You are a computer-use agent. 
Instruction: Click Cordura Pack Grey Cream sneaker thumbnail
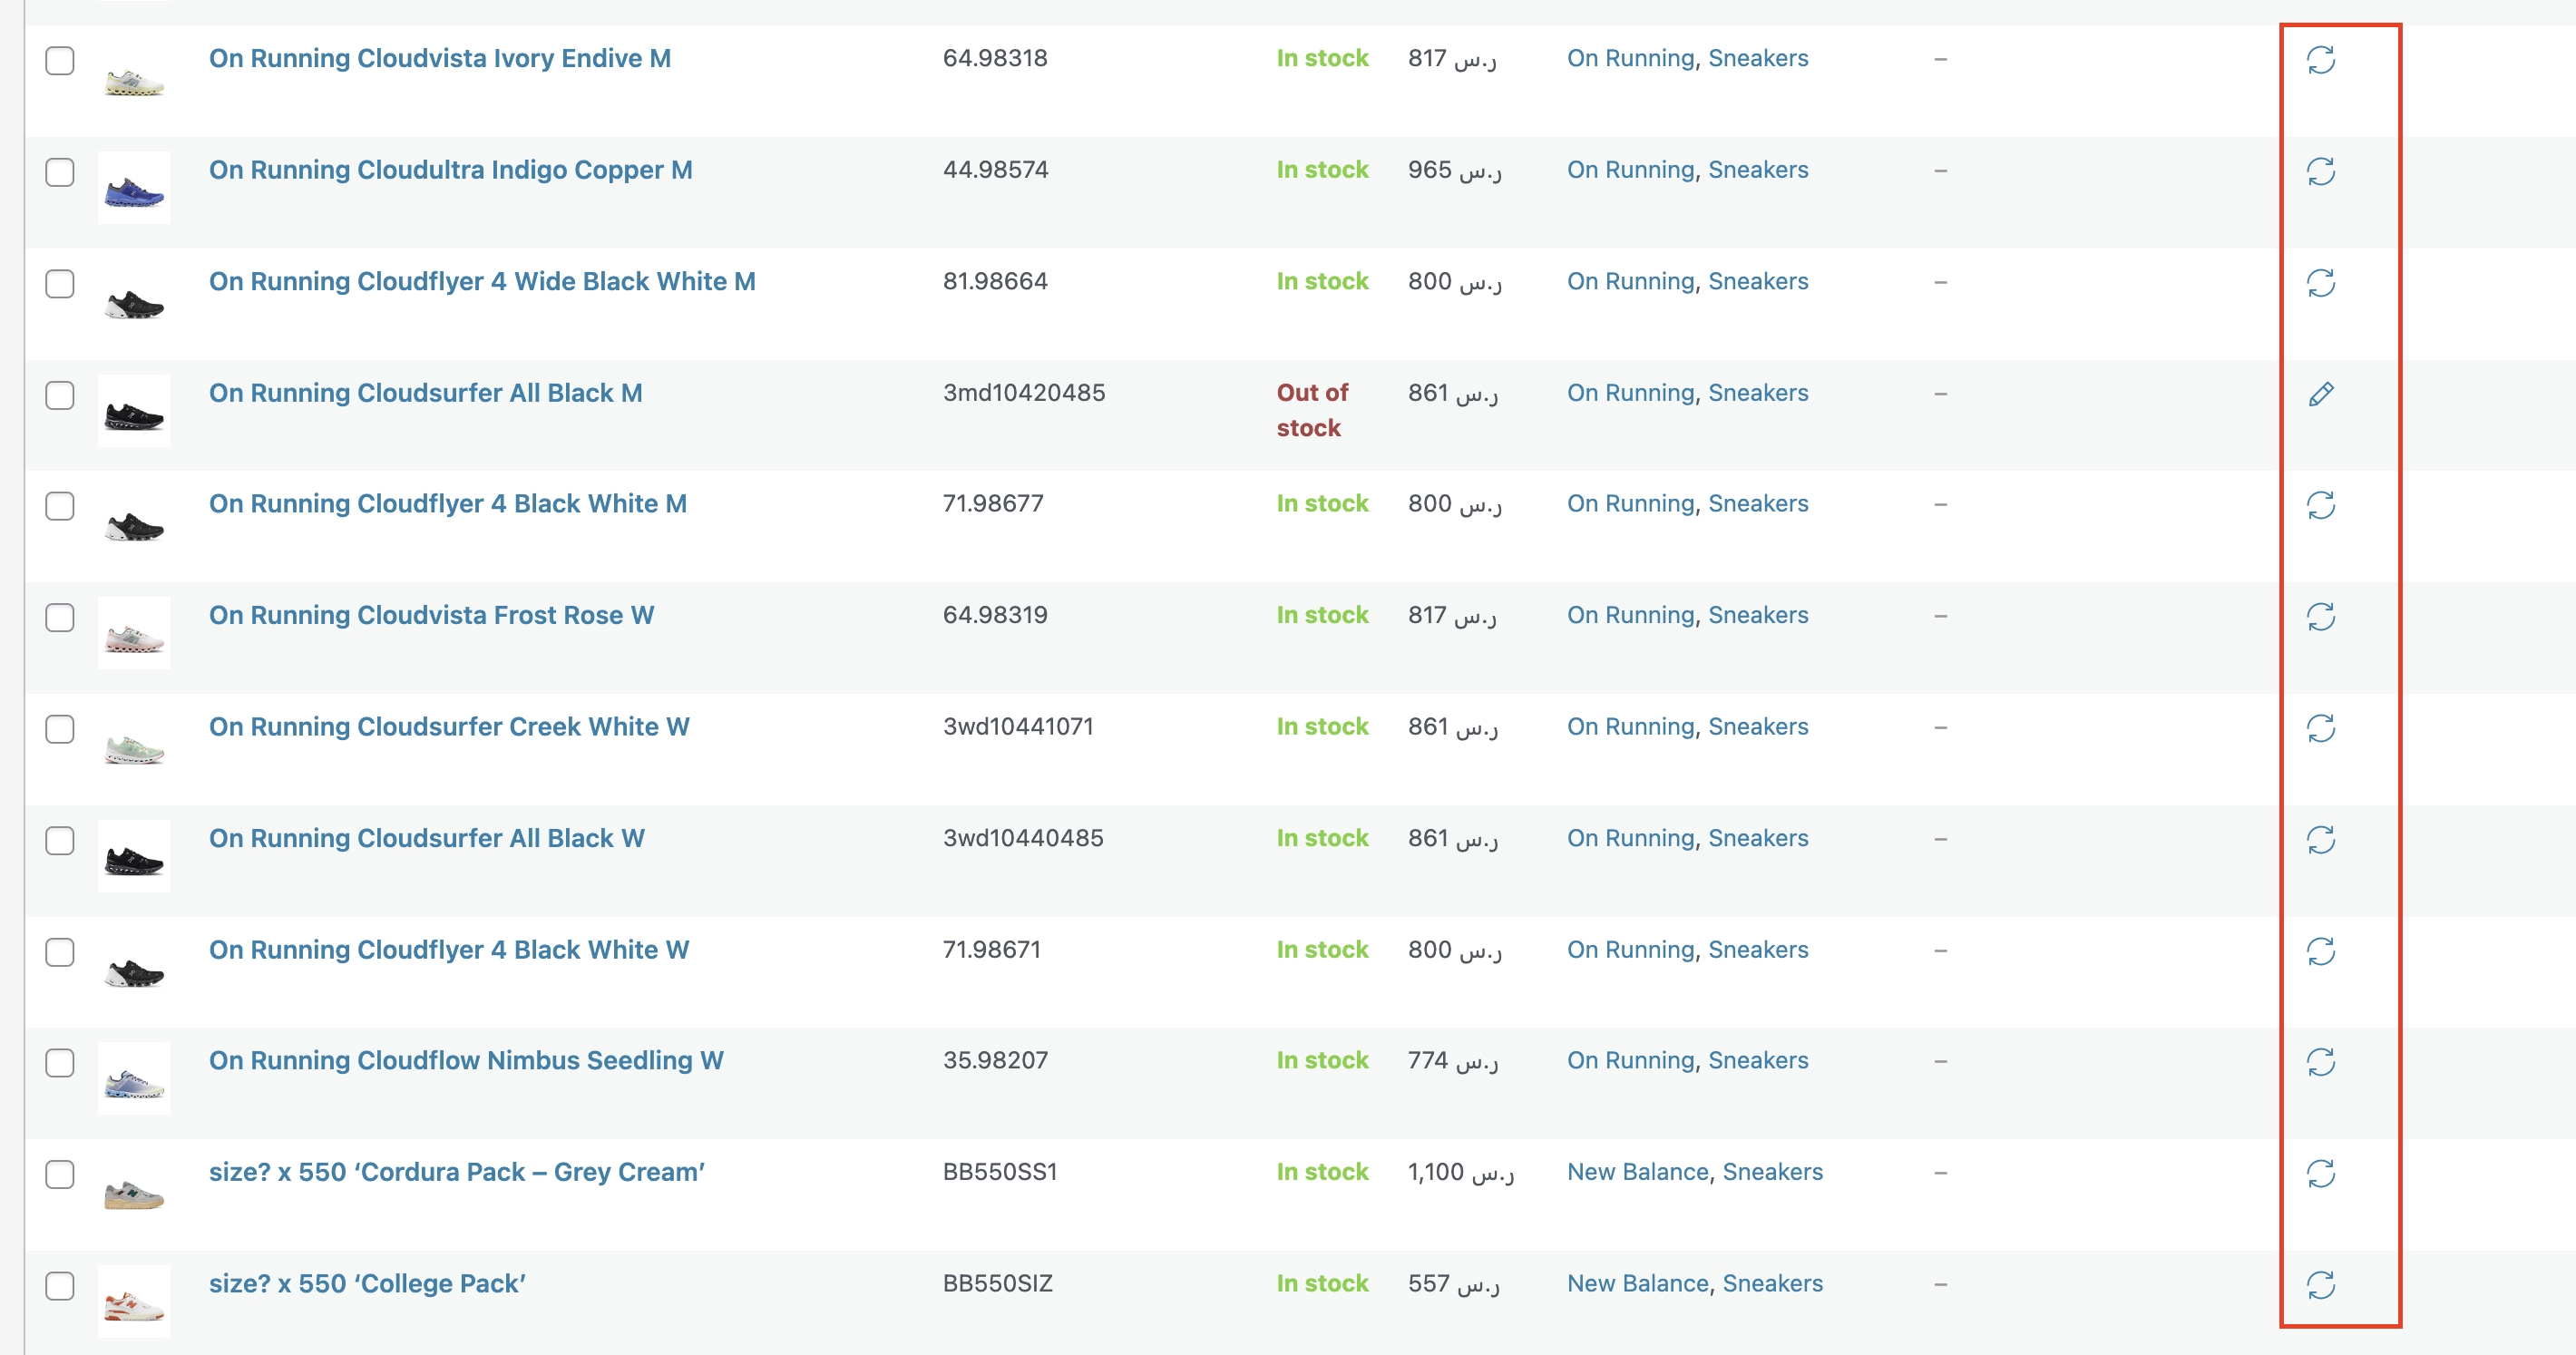pos(134,1190)
